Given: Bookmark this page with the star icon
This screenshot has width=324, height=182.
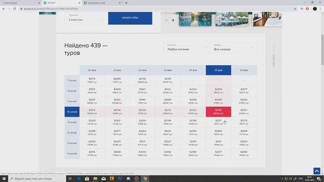Looking at the screenshot, I should click(x=295, y=9).
